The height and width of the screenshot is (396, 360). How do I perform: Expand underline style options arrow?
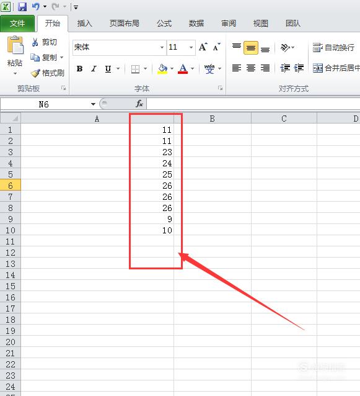(118, 69)
